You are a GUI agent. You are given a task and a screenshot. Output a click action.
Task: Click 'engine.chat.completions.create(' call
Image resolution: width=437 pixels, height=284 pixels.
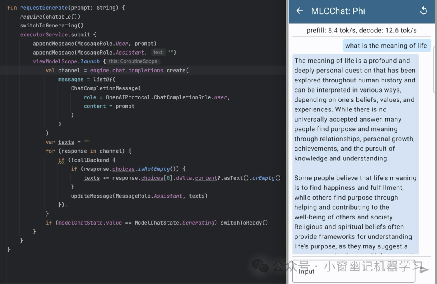click(x=139, y=70)
